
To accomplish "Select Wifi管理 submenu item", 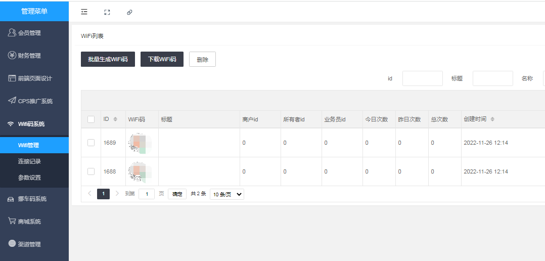I will (x=34, y=145).
